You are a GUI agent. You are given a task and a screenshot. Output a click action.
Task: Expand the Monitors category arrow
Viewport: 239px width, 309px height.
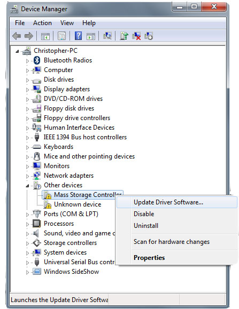click(x=27, y=167)
